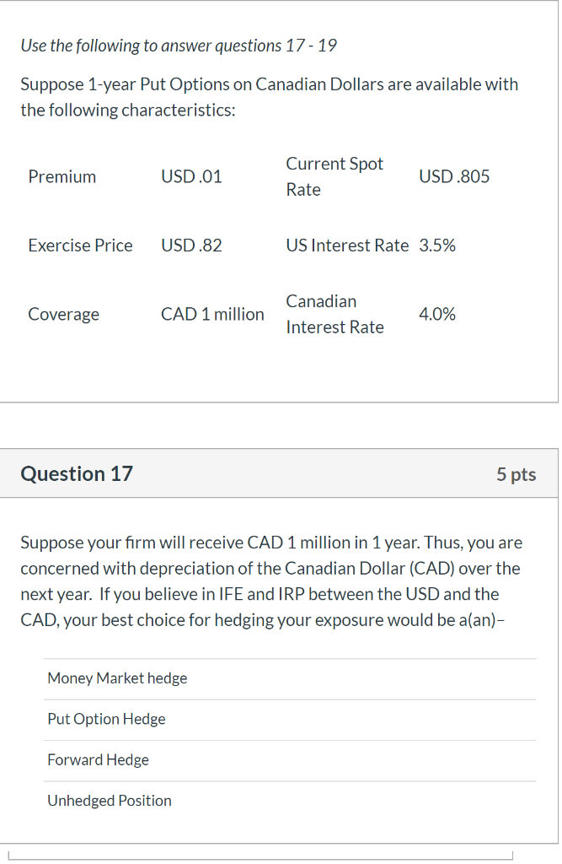This screenshot has width=562, height=864.
Task: Click the Exercise Price label
Action: (80, 246)
